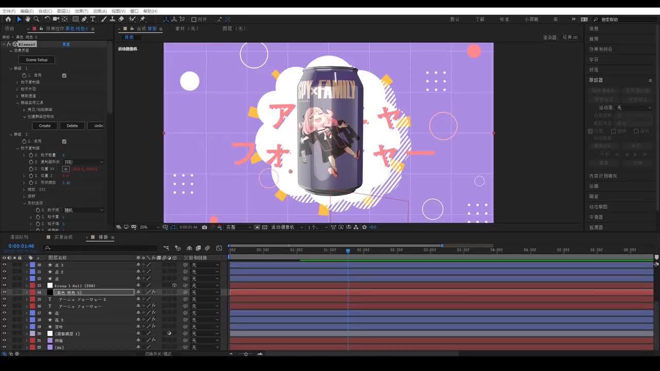
Task: Go to the Home screen icon
Action: pos(8,19)
